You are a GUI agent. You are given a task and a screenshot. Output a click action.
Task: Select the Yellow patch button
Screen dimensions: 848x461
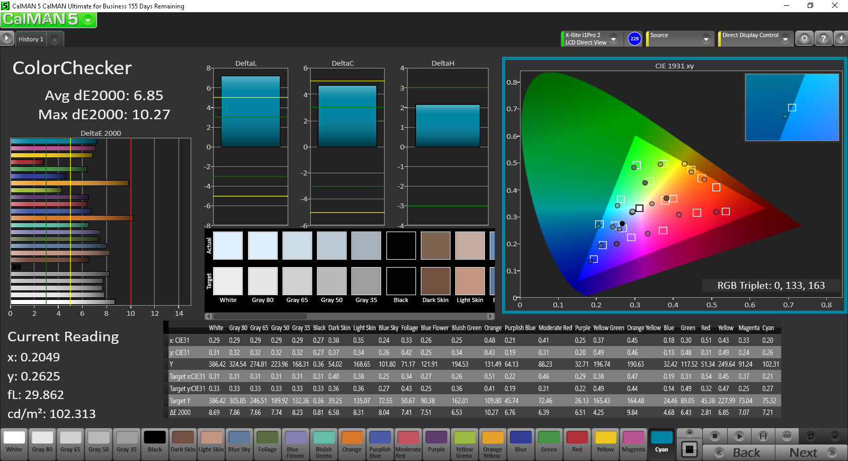pyautogui.click(x=605, y=444)
